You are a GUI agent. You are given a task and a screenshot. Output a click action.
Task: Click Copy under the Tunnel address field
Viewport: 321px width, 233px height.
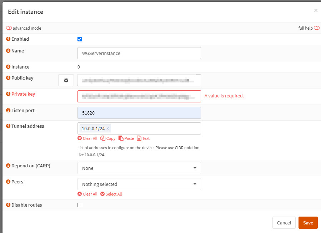tap(108, 138)
